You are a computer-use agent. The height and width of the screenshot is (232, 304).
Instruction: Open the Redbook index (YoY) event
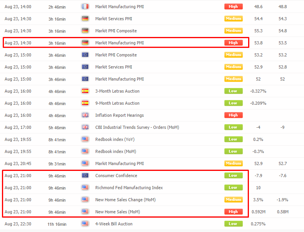tap(115, 139)
